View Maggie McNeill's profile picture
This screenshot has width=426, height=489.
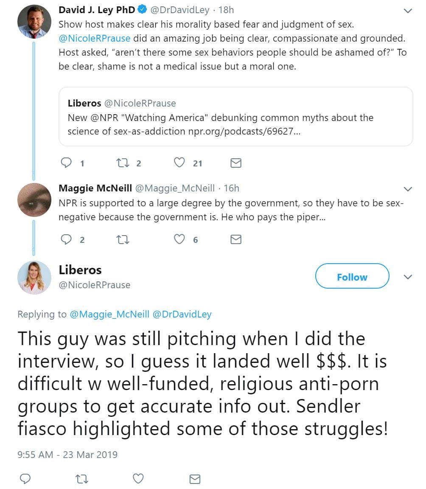(34, 200)
